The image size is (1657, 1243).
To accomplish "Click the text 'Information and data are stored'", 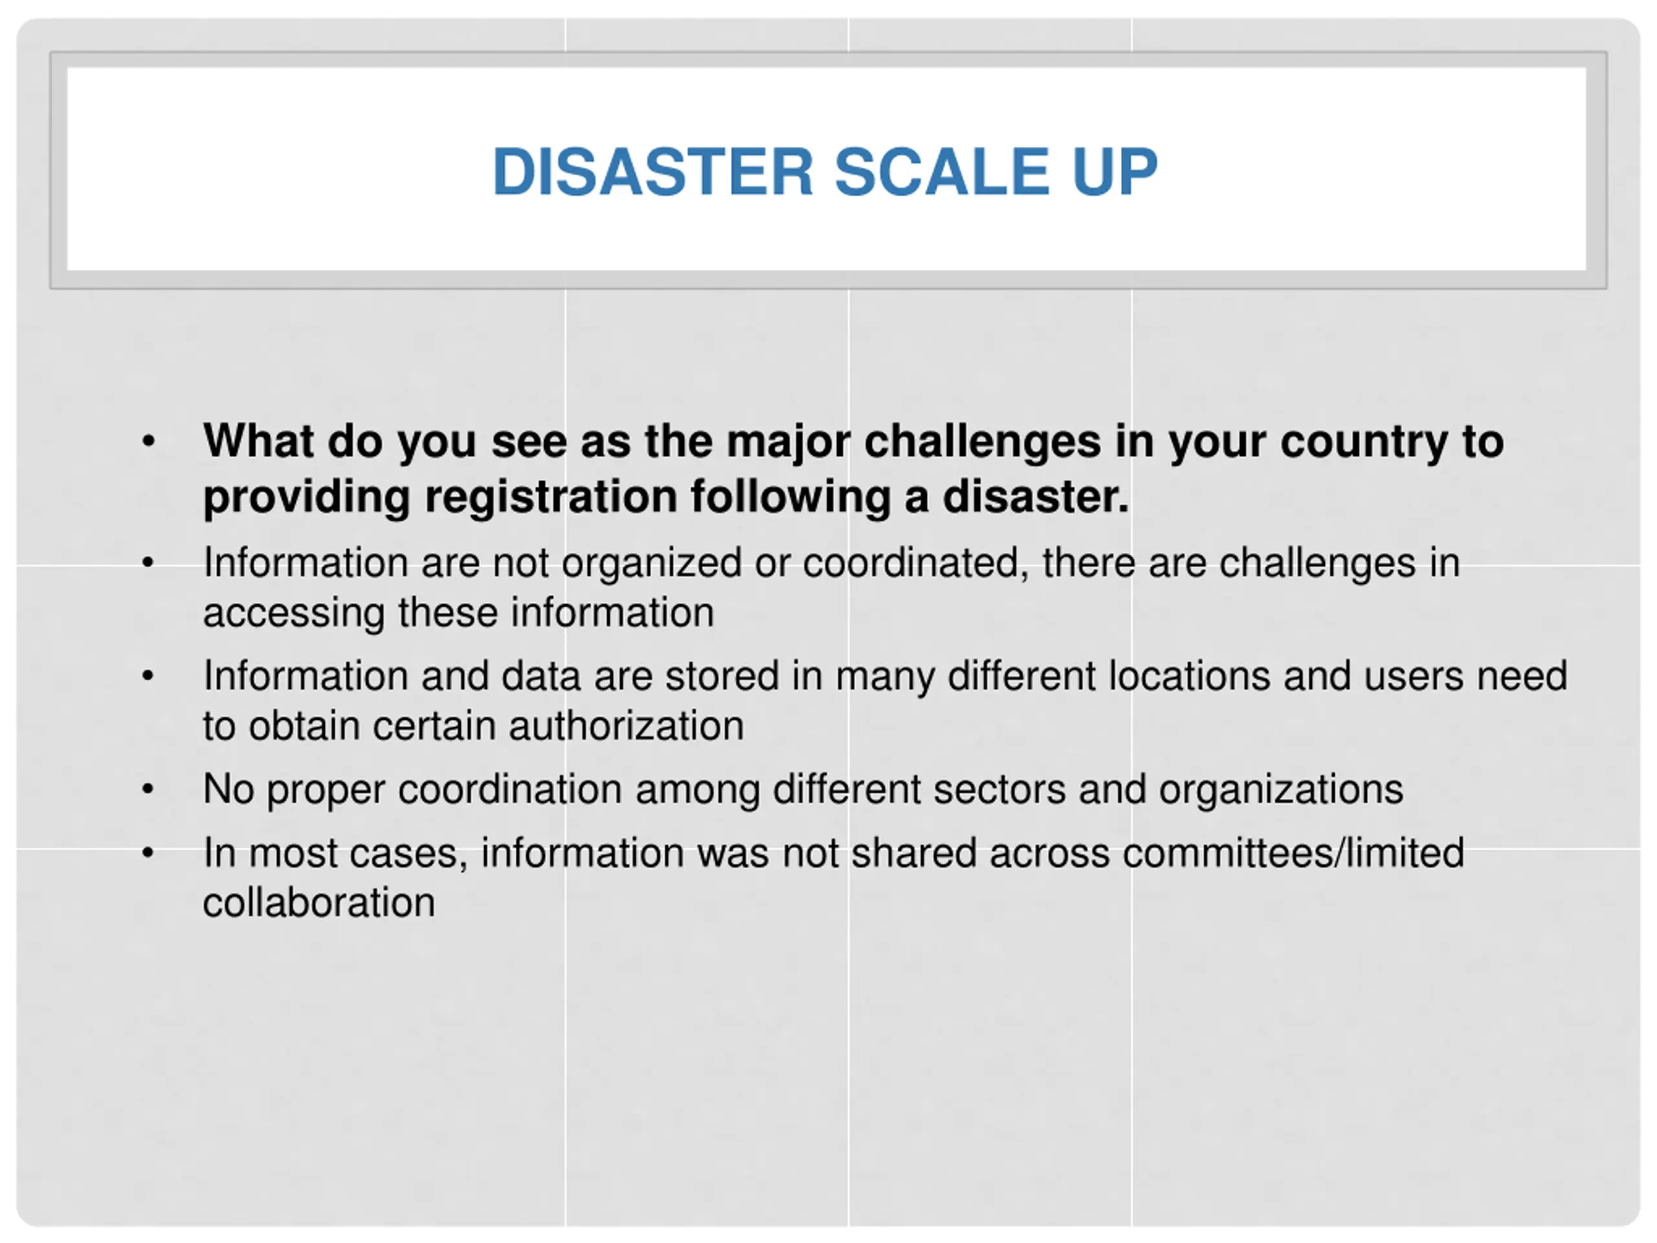I will [491, 676].
